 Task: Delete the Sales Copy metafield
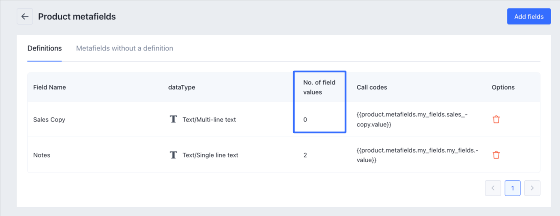pos(496,120)
